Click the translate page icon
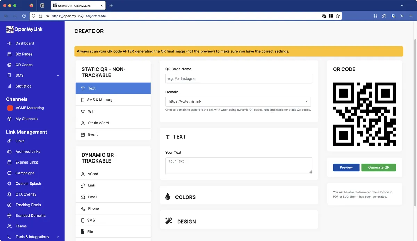Viewport: 417px width, 241px height. (x=324, y=16)
